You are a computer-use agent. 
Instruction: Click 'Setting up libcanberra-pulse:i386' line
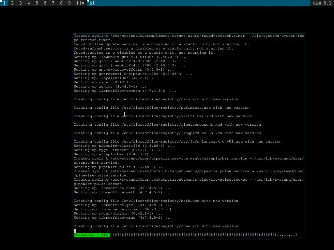click(127, 209)
